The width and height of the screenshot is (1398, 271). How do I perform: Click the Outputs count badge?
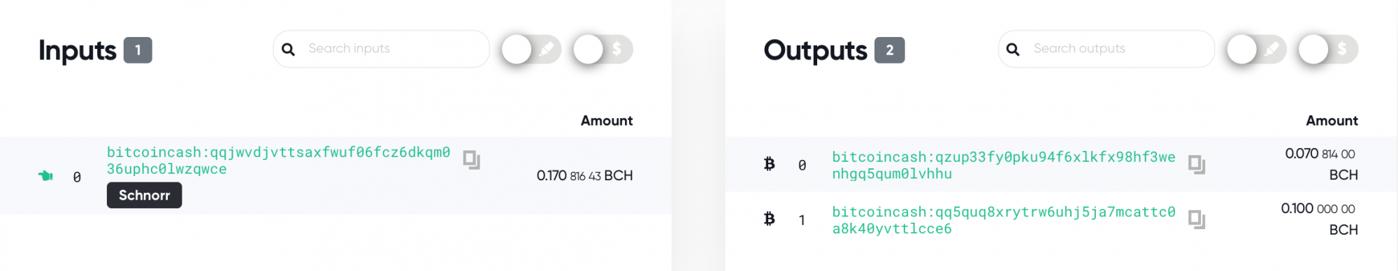(890, 50)
